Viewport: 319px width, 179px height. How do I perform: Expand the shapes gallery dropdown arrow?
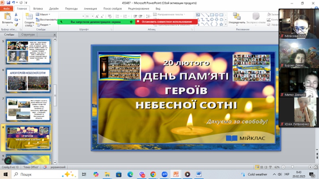coord(226,24)
